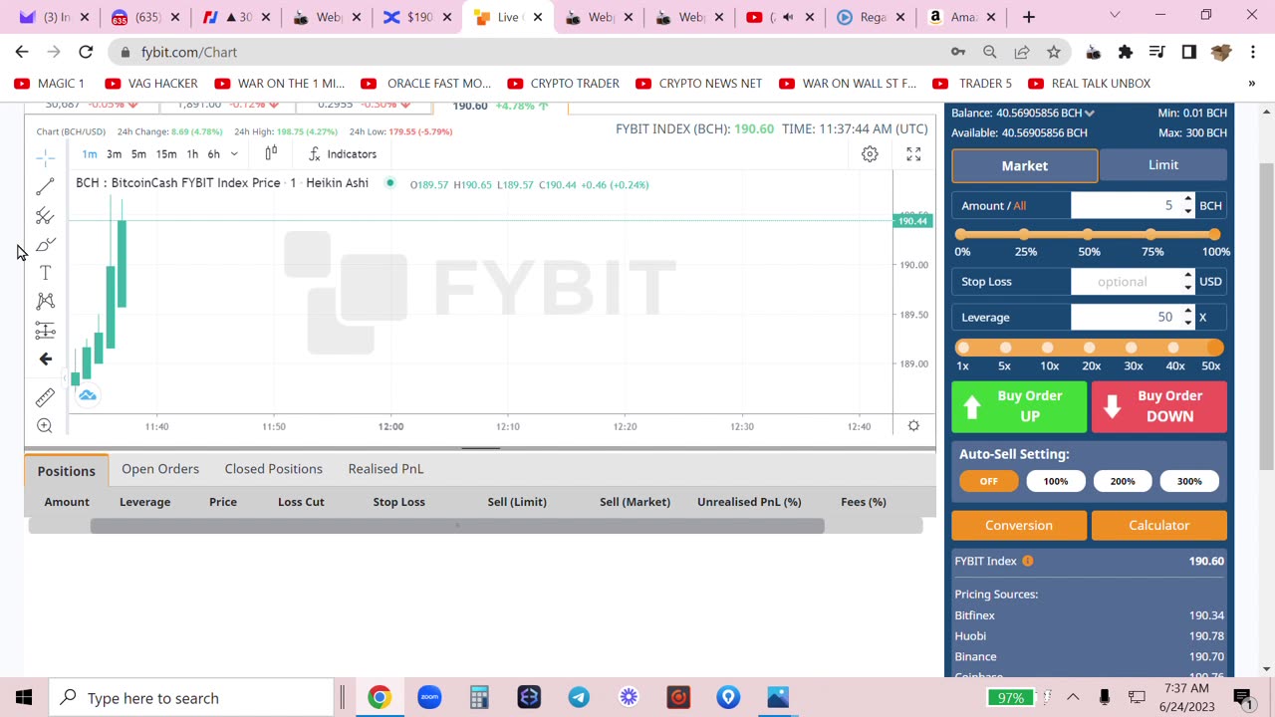1275x717 pixels.
Task: Click the Leverage input field
Action: point(1126,317)
